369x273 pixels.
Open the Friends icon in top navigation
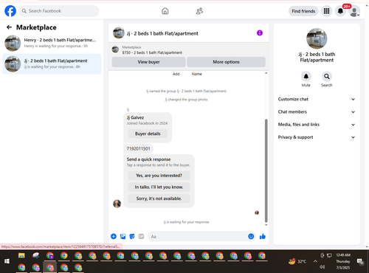(199, 11)
